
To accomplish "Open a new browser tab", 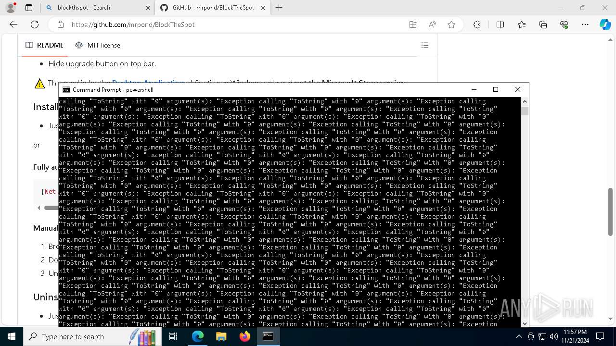I will pyautogui.click(x=279, y=8).
